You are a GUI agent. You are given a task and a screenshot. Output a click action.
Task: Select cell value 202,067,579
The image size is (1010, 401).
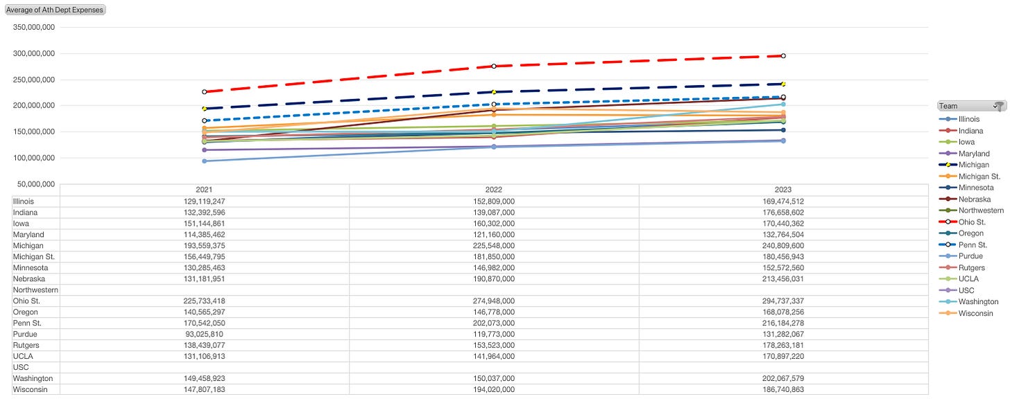(783, 378)
